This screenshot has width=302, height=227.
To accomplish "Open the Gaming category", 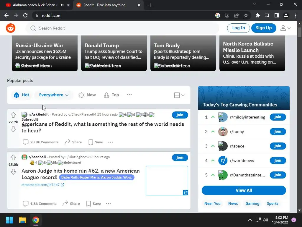I will click(252, 203).
